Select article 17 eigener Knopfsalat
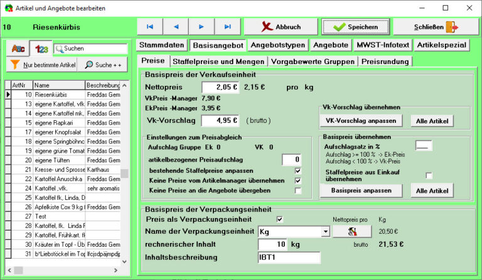The width and height of the screenshot is (482, 280). tap(63, 132)
